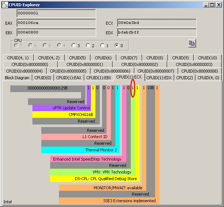224x207 pixels.
Task: Maximize the CPUID Explorer window
Action: 212,5
